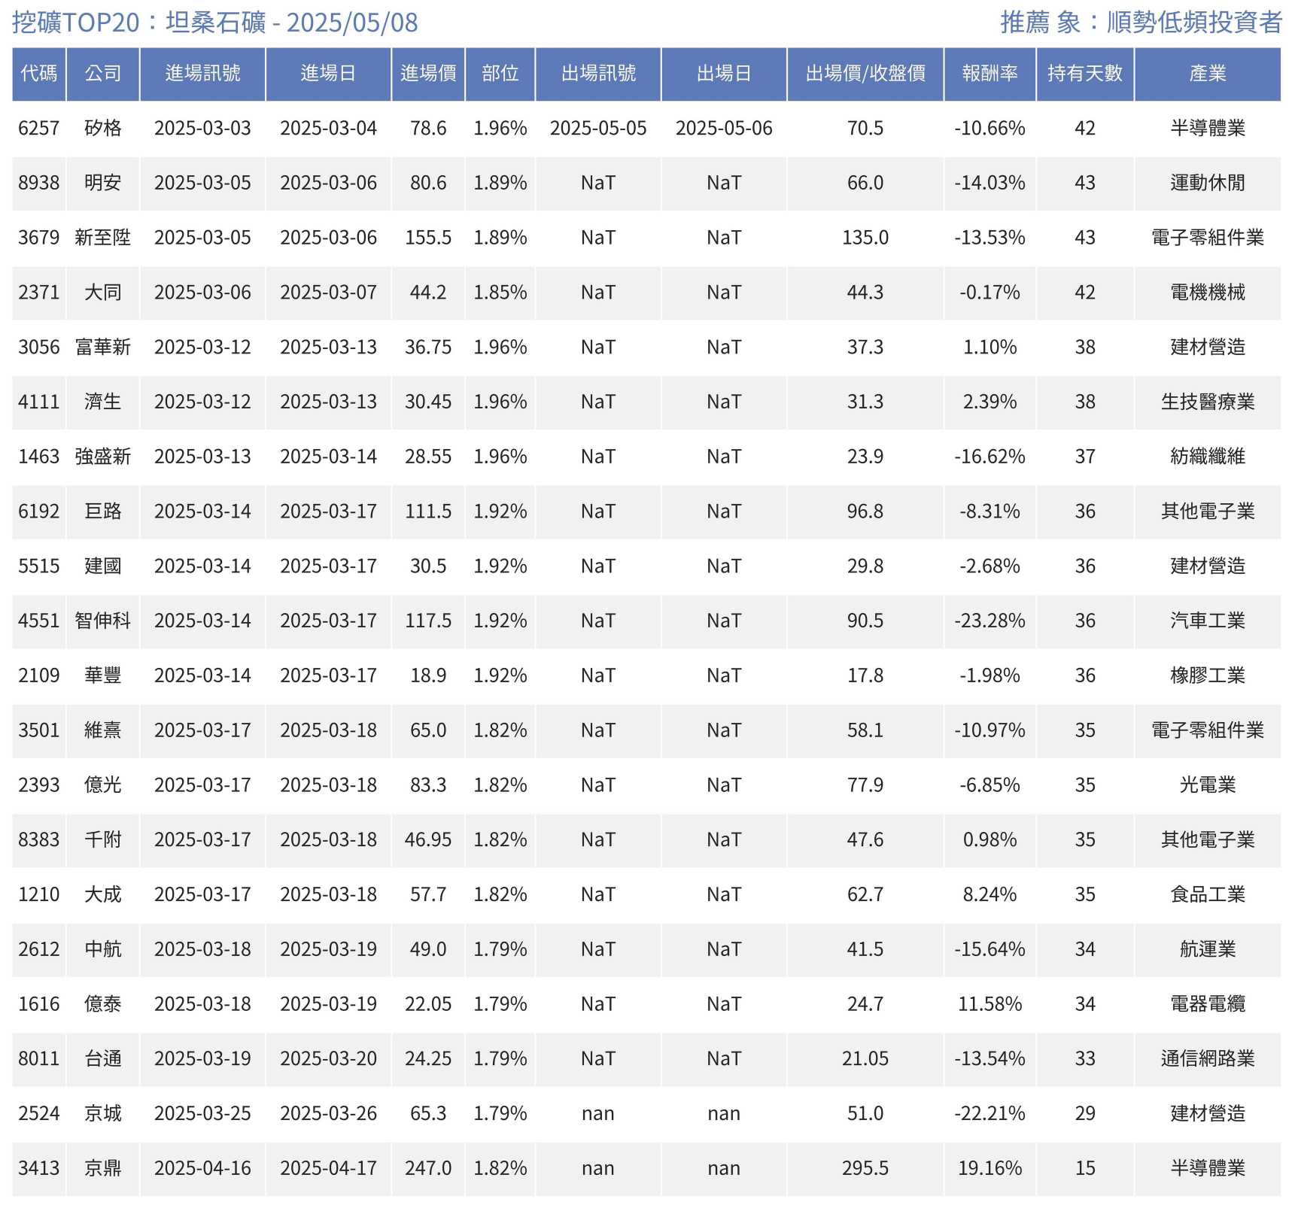Click industry 通信網路業
The height and width of the screenshot is (1208, 1295).
pyautogui.click(x=1208, y=1059)
